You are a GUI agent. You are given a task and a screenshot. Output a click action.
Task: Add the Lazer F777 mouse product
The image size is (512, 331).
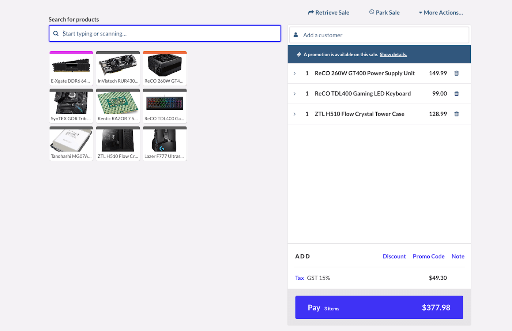(165, 143)
